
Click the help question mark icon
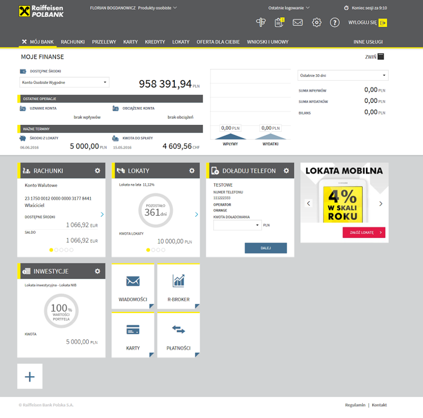[335, 23]
